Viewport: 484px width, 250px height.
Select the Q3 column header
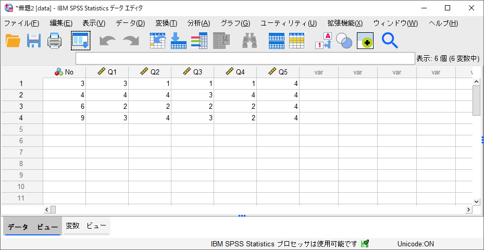[193, 72]
